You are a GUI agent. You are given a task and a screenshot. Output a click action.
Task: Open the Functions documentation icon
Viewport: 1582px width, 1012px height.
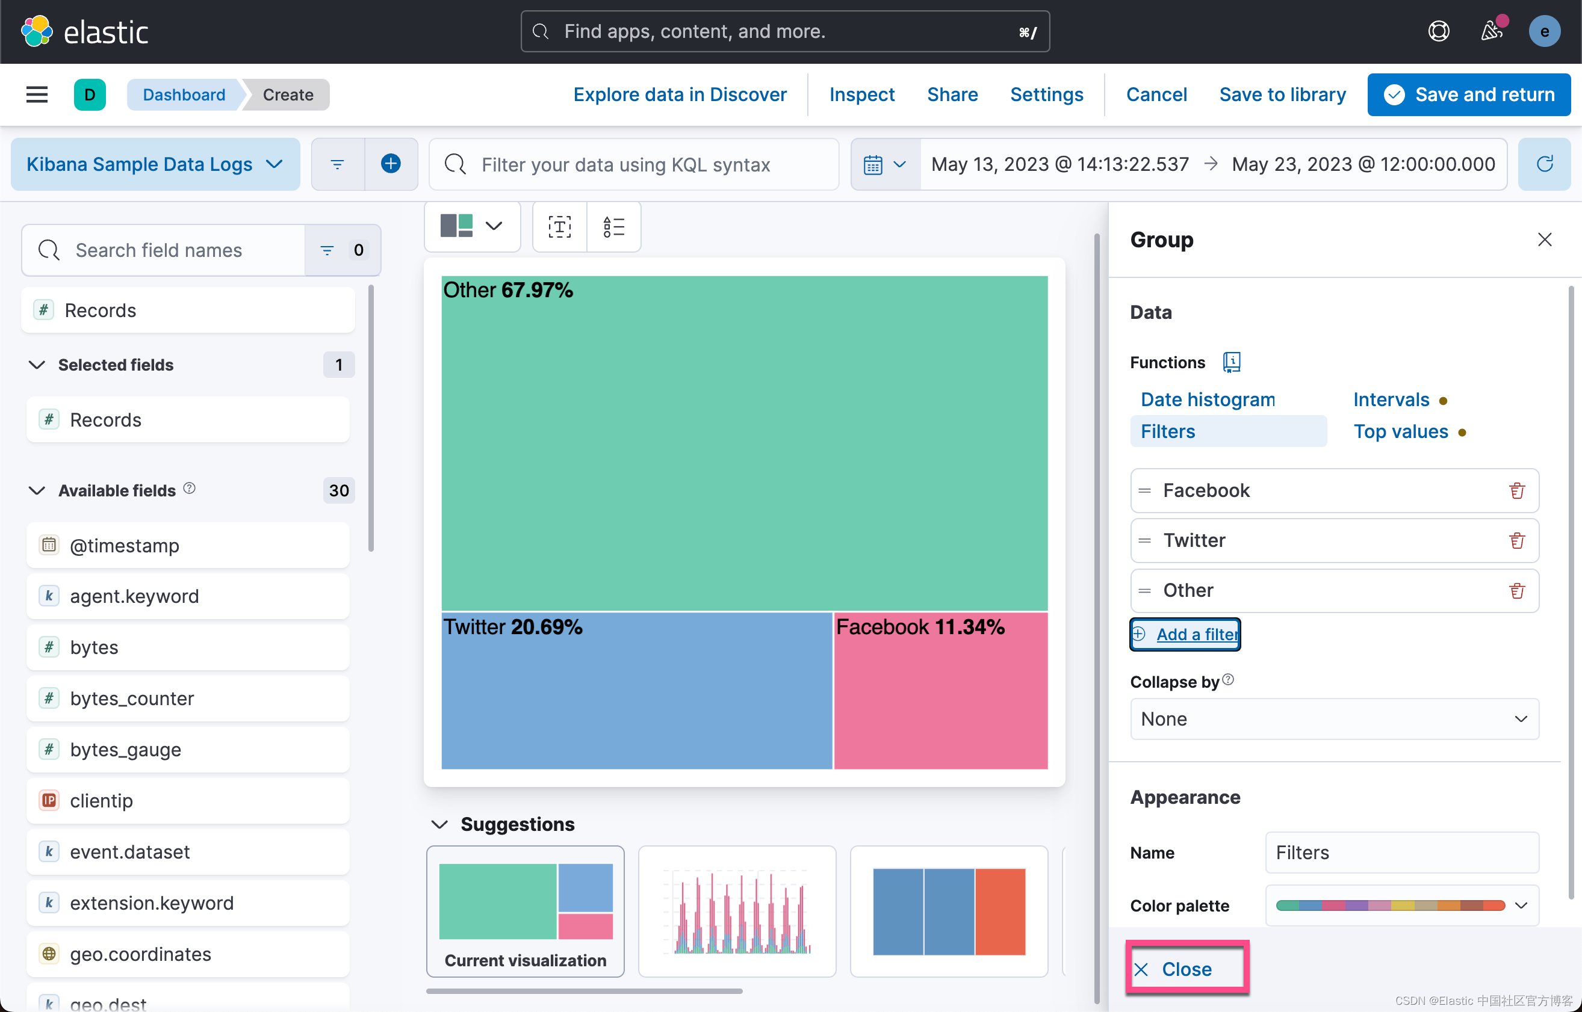point(1231,362)
